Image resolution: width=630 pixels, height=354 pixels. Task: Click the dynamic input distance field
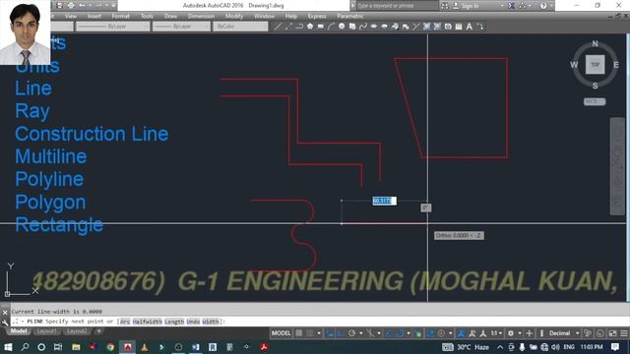click(385, 201)
